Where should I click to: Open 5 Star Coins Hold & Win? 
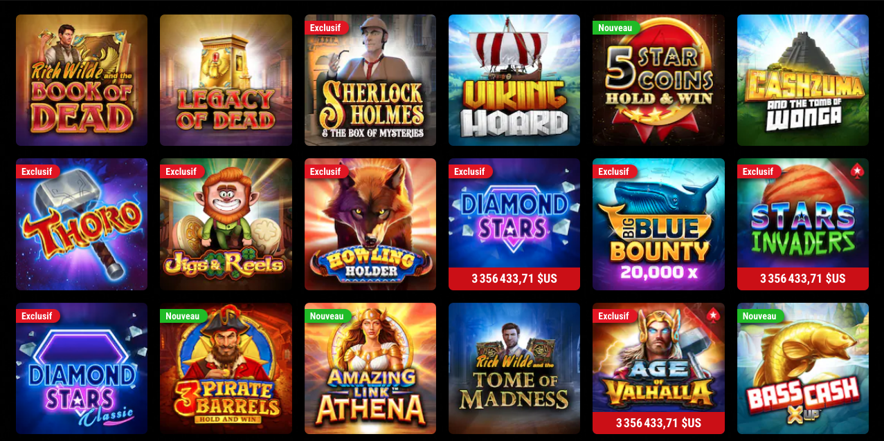click(658, 80)
